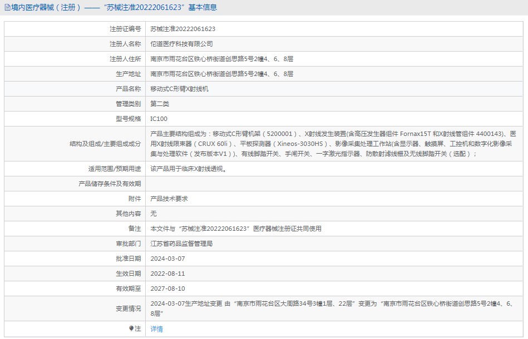528x339 pixels.
Task: Select the 生产地址 label
Action: [x=129, y=74]
